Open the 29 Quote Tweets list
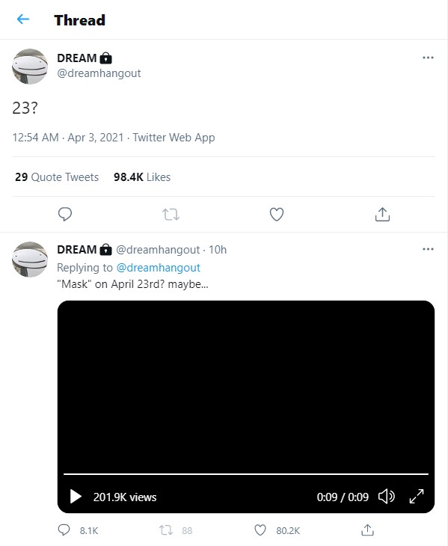The height and width of the screenshot is (546, 448). point(57,177)
